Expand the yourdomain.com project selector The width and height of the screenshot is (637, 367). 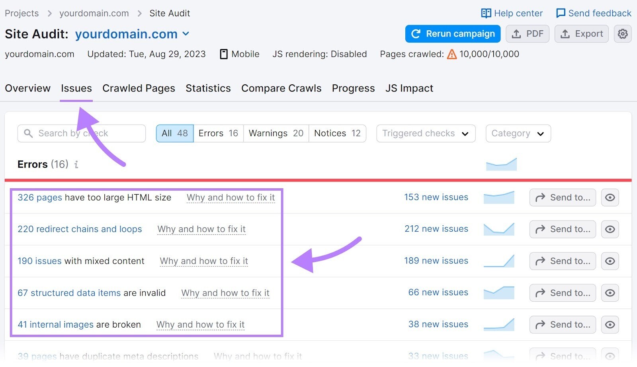(186, 34)
